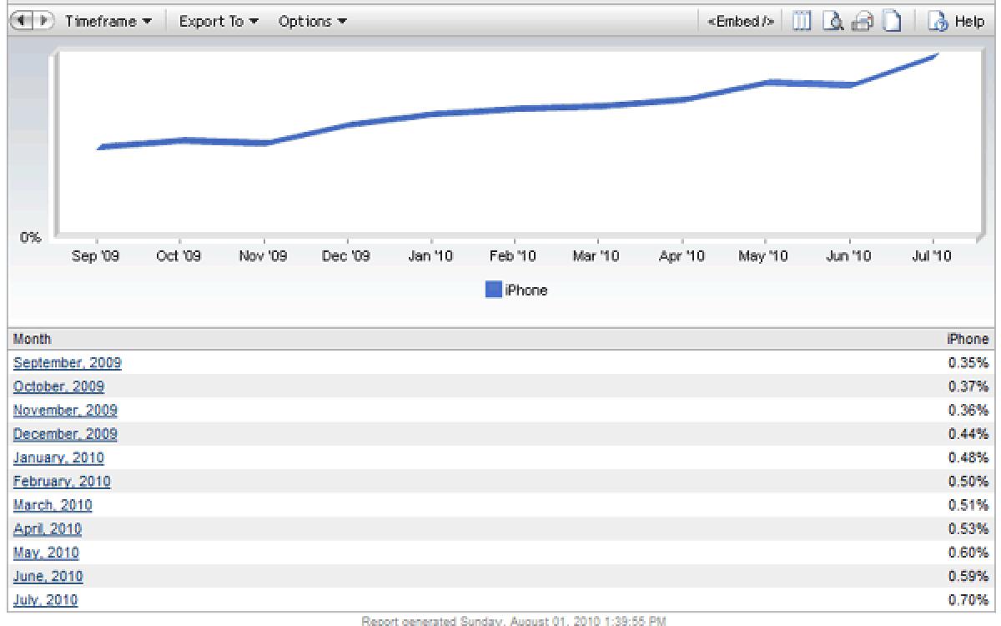Click the Embed button
Image resolution: width=1001 pixels, height=626 pixels.
[x=741, y=22]
